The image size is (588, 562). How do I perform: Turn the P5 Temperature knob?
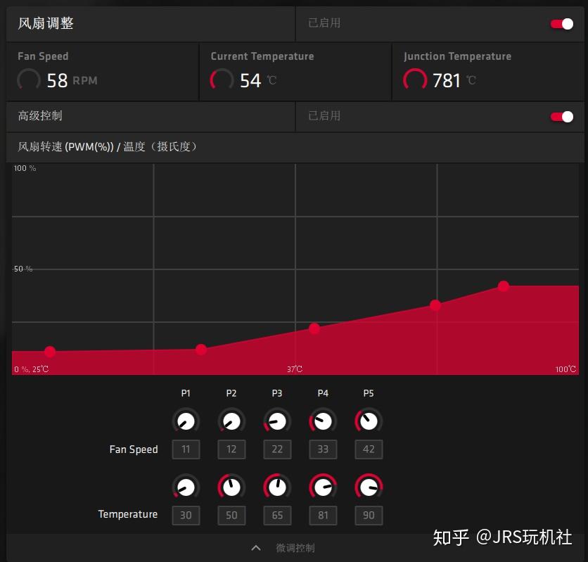click(369, 486)
